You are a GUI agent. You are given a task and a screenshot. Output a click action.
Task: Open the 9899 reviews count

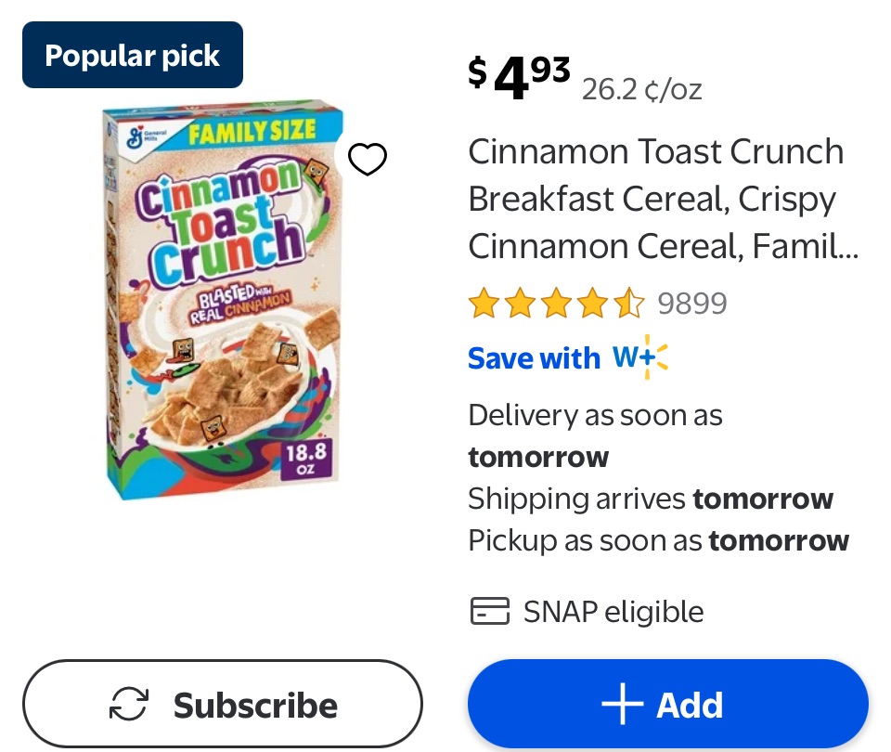coord(692,304)
